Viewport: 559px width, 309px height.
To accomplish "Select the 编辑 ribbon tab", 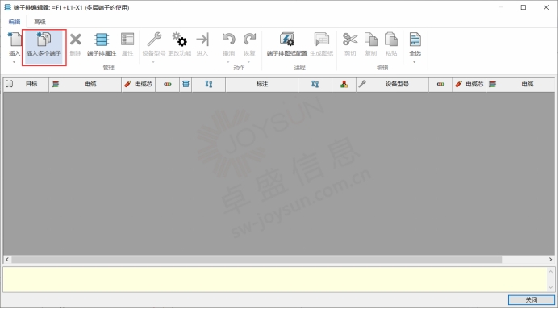I will point(15,22).
